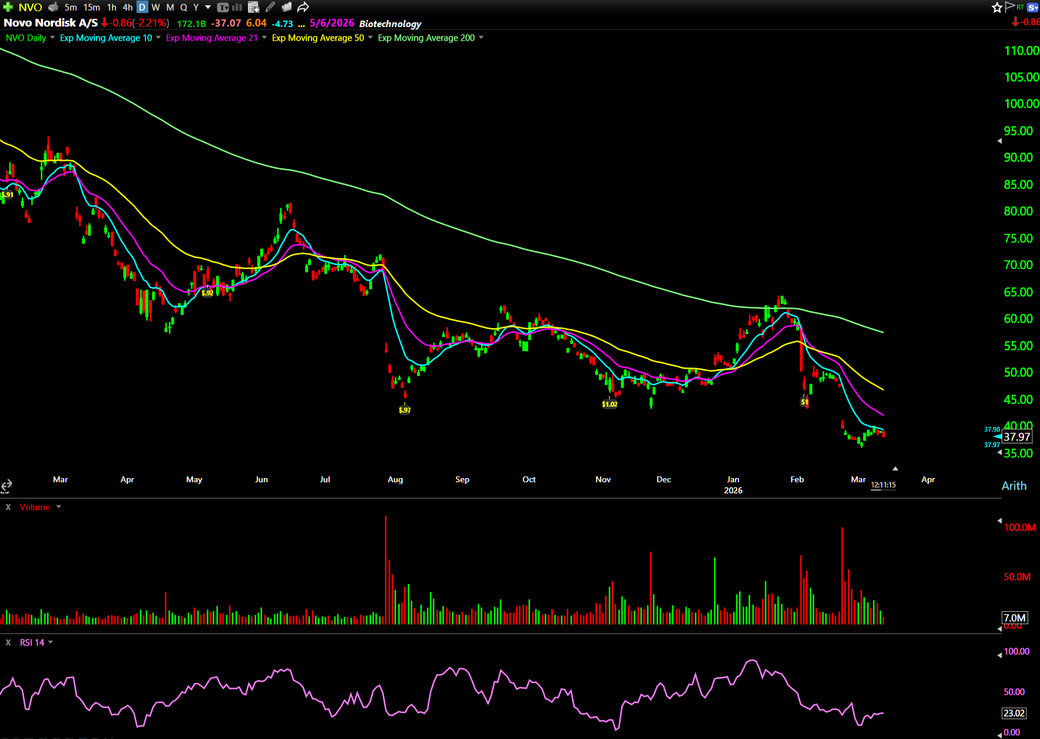Click the green plus add-indicator icon
1040x739 pixels.
pos(8,7)
